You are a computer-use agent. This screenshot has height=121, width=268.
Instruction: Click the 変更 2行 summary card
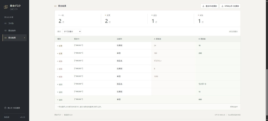(x=124, y=19)
